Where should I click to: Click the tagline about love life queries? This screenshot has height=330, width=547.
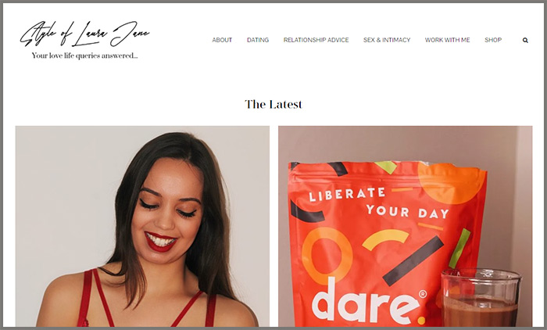pos(84,56)
